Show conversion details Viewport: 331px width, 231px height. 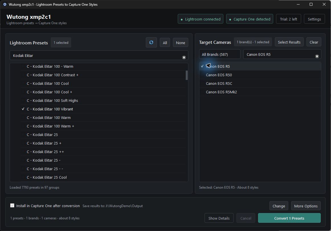click(219, 218)
